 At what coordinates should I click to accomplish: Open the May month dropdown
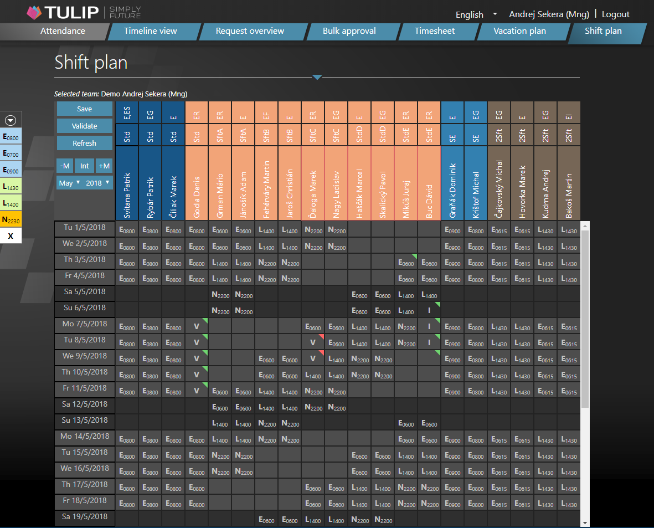tap(69, 183)
